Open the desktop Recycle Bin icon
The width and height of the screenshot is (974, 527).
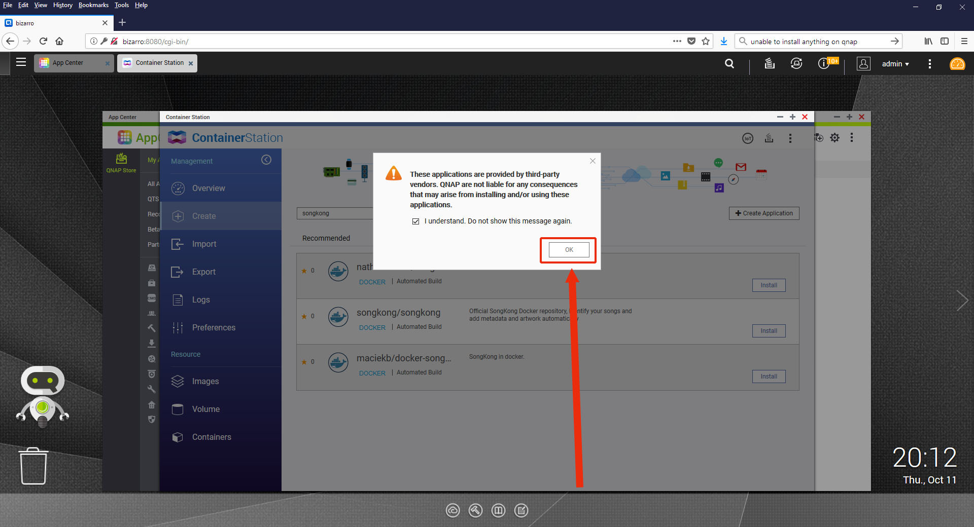click(33, 466)
